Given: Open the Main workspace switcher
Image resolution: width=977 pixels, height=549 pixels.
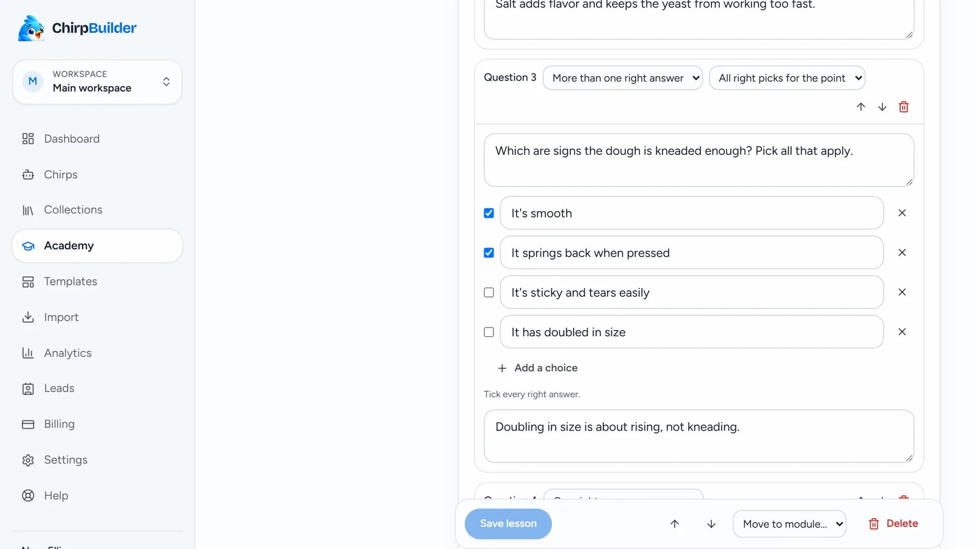Looking at the screenshot, I should pyautogui.click(x=97, y=82).
